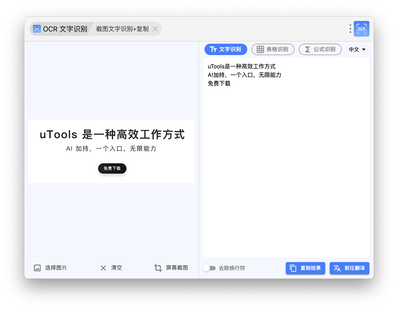
Task: Toggle the 去除换行符 switch
Action: (x=209, y=268)
